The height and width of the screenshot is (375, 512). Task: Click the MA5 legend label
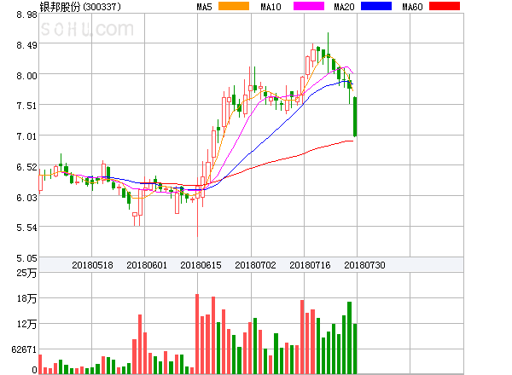tap(204, 7)
